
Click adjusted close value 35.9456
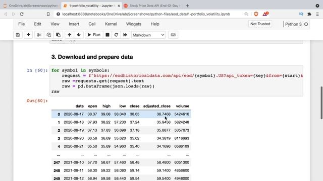(x=164, y=122)
